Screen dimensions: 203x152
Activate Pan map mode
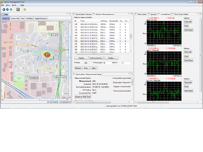(x=23, y=18)
